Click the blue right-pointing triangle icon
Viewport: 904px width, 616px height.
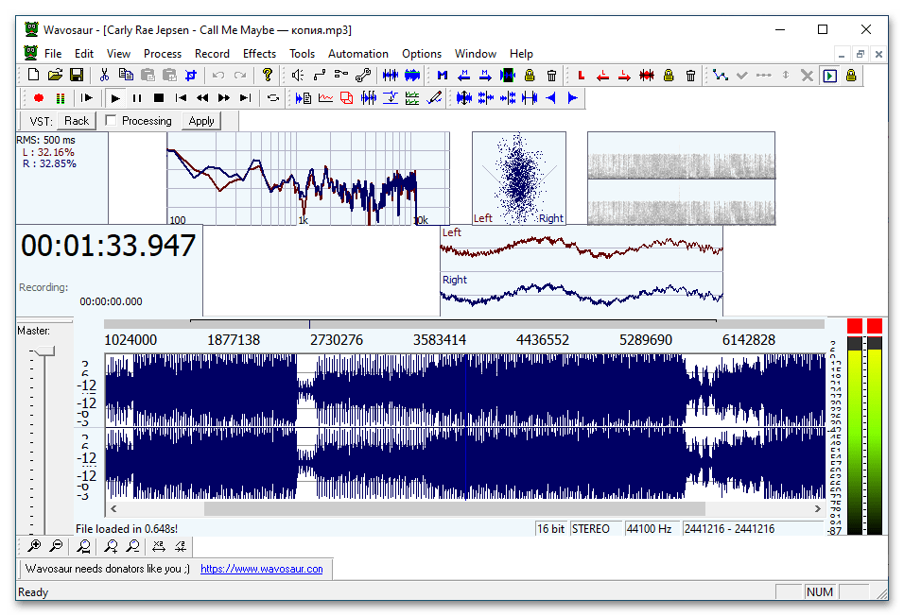(572, 98)
